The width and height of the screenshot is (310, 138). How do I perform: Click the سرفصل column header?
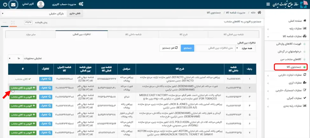[x=127, y=69]
